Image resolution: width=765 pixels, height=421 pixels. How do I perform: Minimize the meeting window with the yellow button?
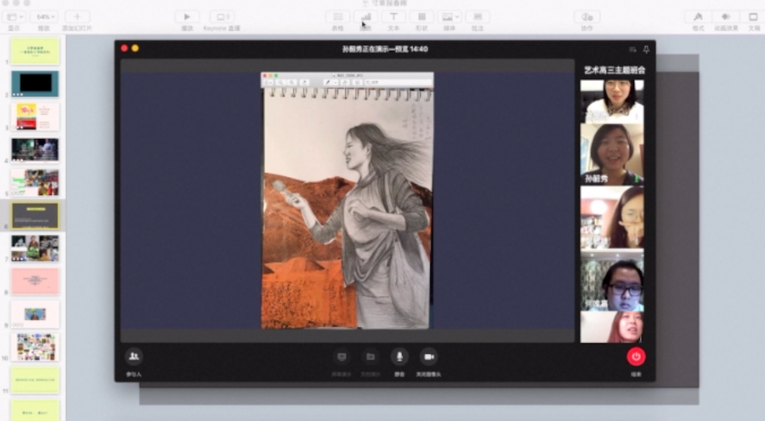coord(135,48)
